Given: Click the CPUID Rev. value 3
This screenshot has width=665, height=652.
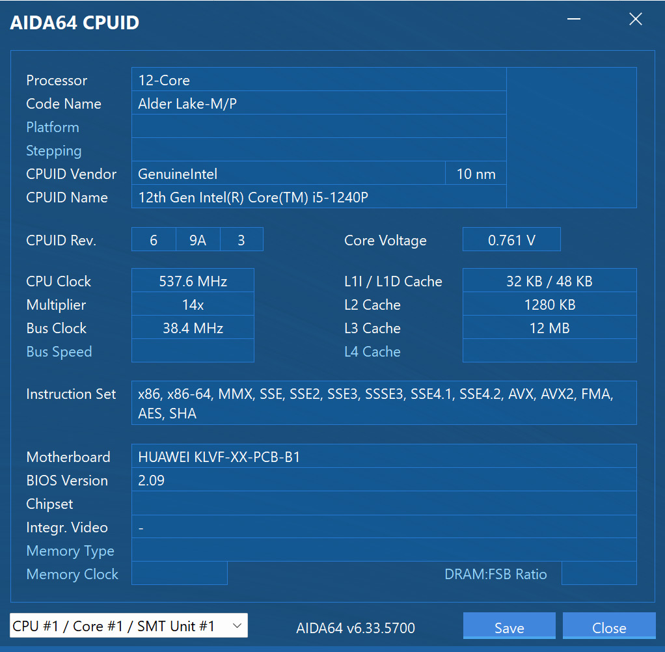Looking at the screenshot, I should [x=241, y=239].
